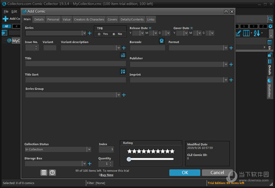Expand the Storage Box dropdown

(x=84, y=163)
